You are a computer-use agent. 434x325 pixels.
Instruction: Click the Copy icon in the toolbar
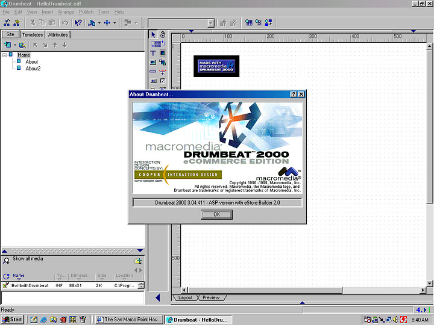tap(42, 23)
